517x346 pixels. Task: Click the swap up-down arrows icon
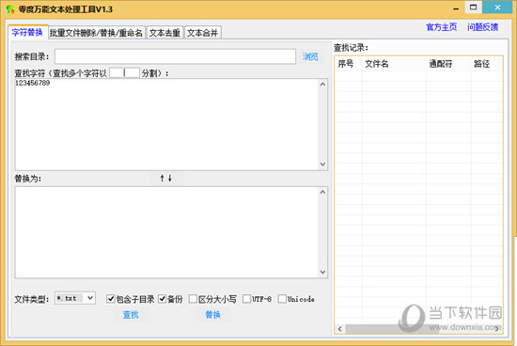tap(165, 178)
